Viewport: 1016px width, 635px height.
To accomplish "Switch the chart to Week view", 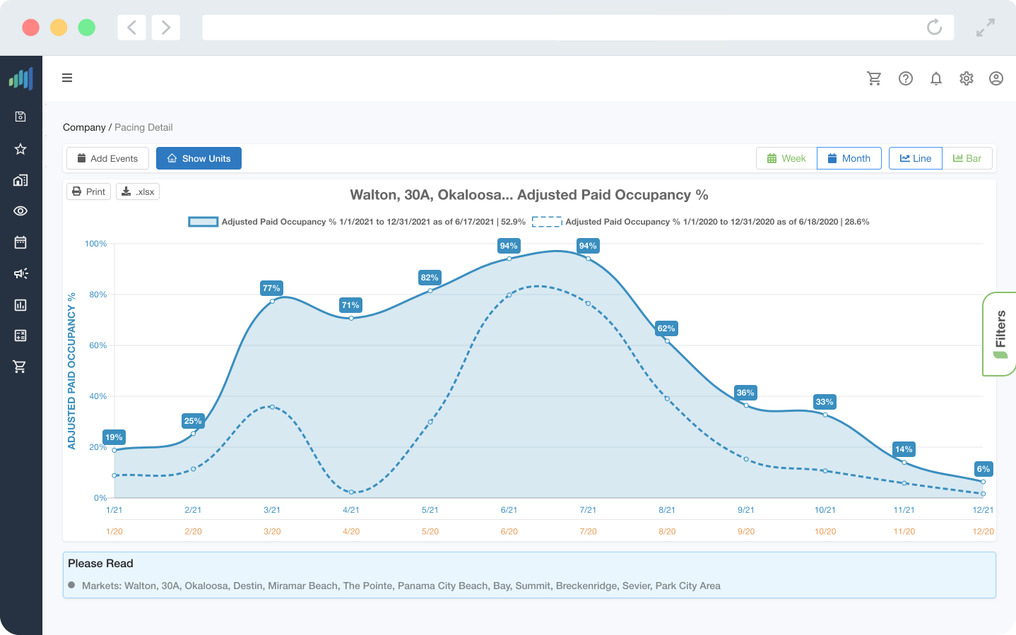I will (785, 158).
